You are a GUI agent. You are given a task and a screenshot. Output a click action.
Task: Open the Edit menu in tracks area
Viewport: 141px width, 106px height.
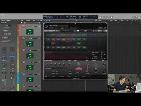[22, 21]
